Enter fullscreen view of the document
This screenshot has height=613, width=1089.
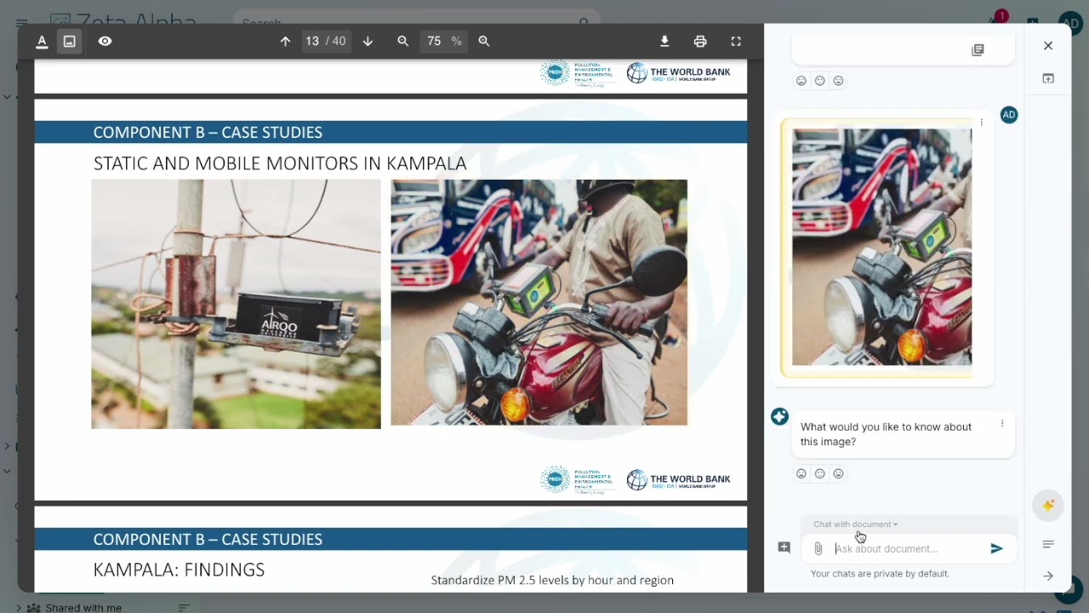click(736, 41)
